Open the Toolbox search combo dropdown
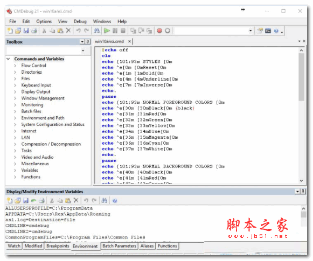Screen dimensions: 313x261 (83, 51)
